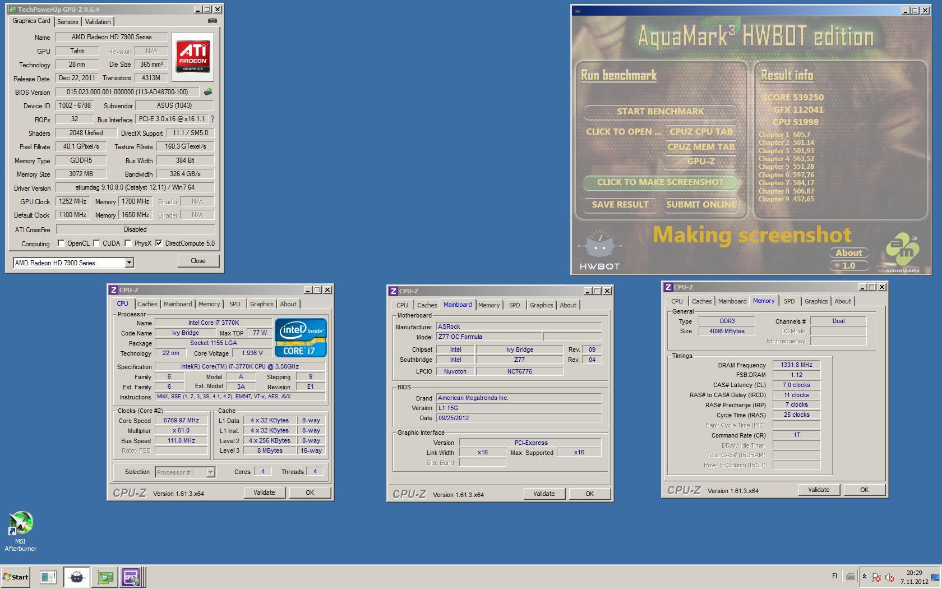Enable the OpenCL checkbox
The height and width of the screenshot is (589, 942).
pyautogui.click(x=61, y=243)
